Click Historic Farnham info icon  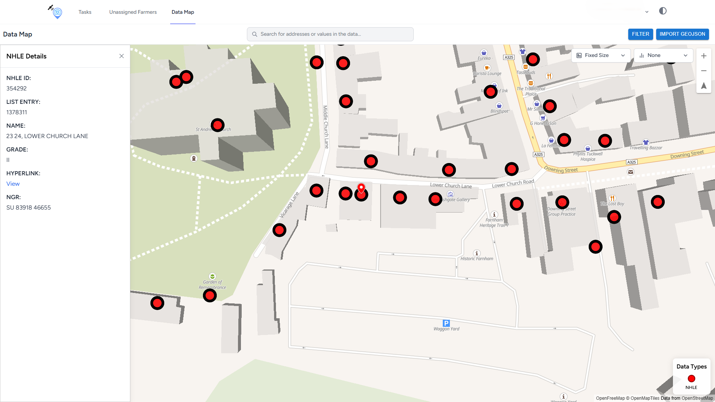point(477,253)
